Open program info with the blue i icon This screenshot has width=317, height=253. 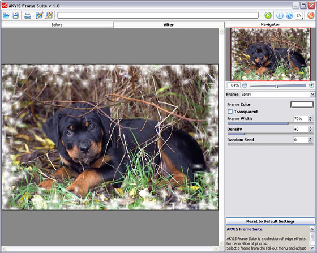(280, 15)
